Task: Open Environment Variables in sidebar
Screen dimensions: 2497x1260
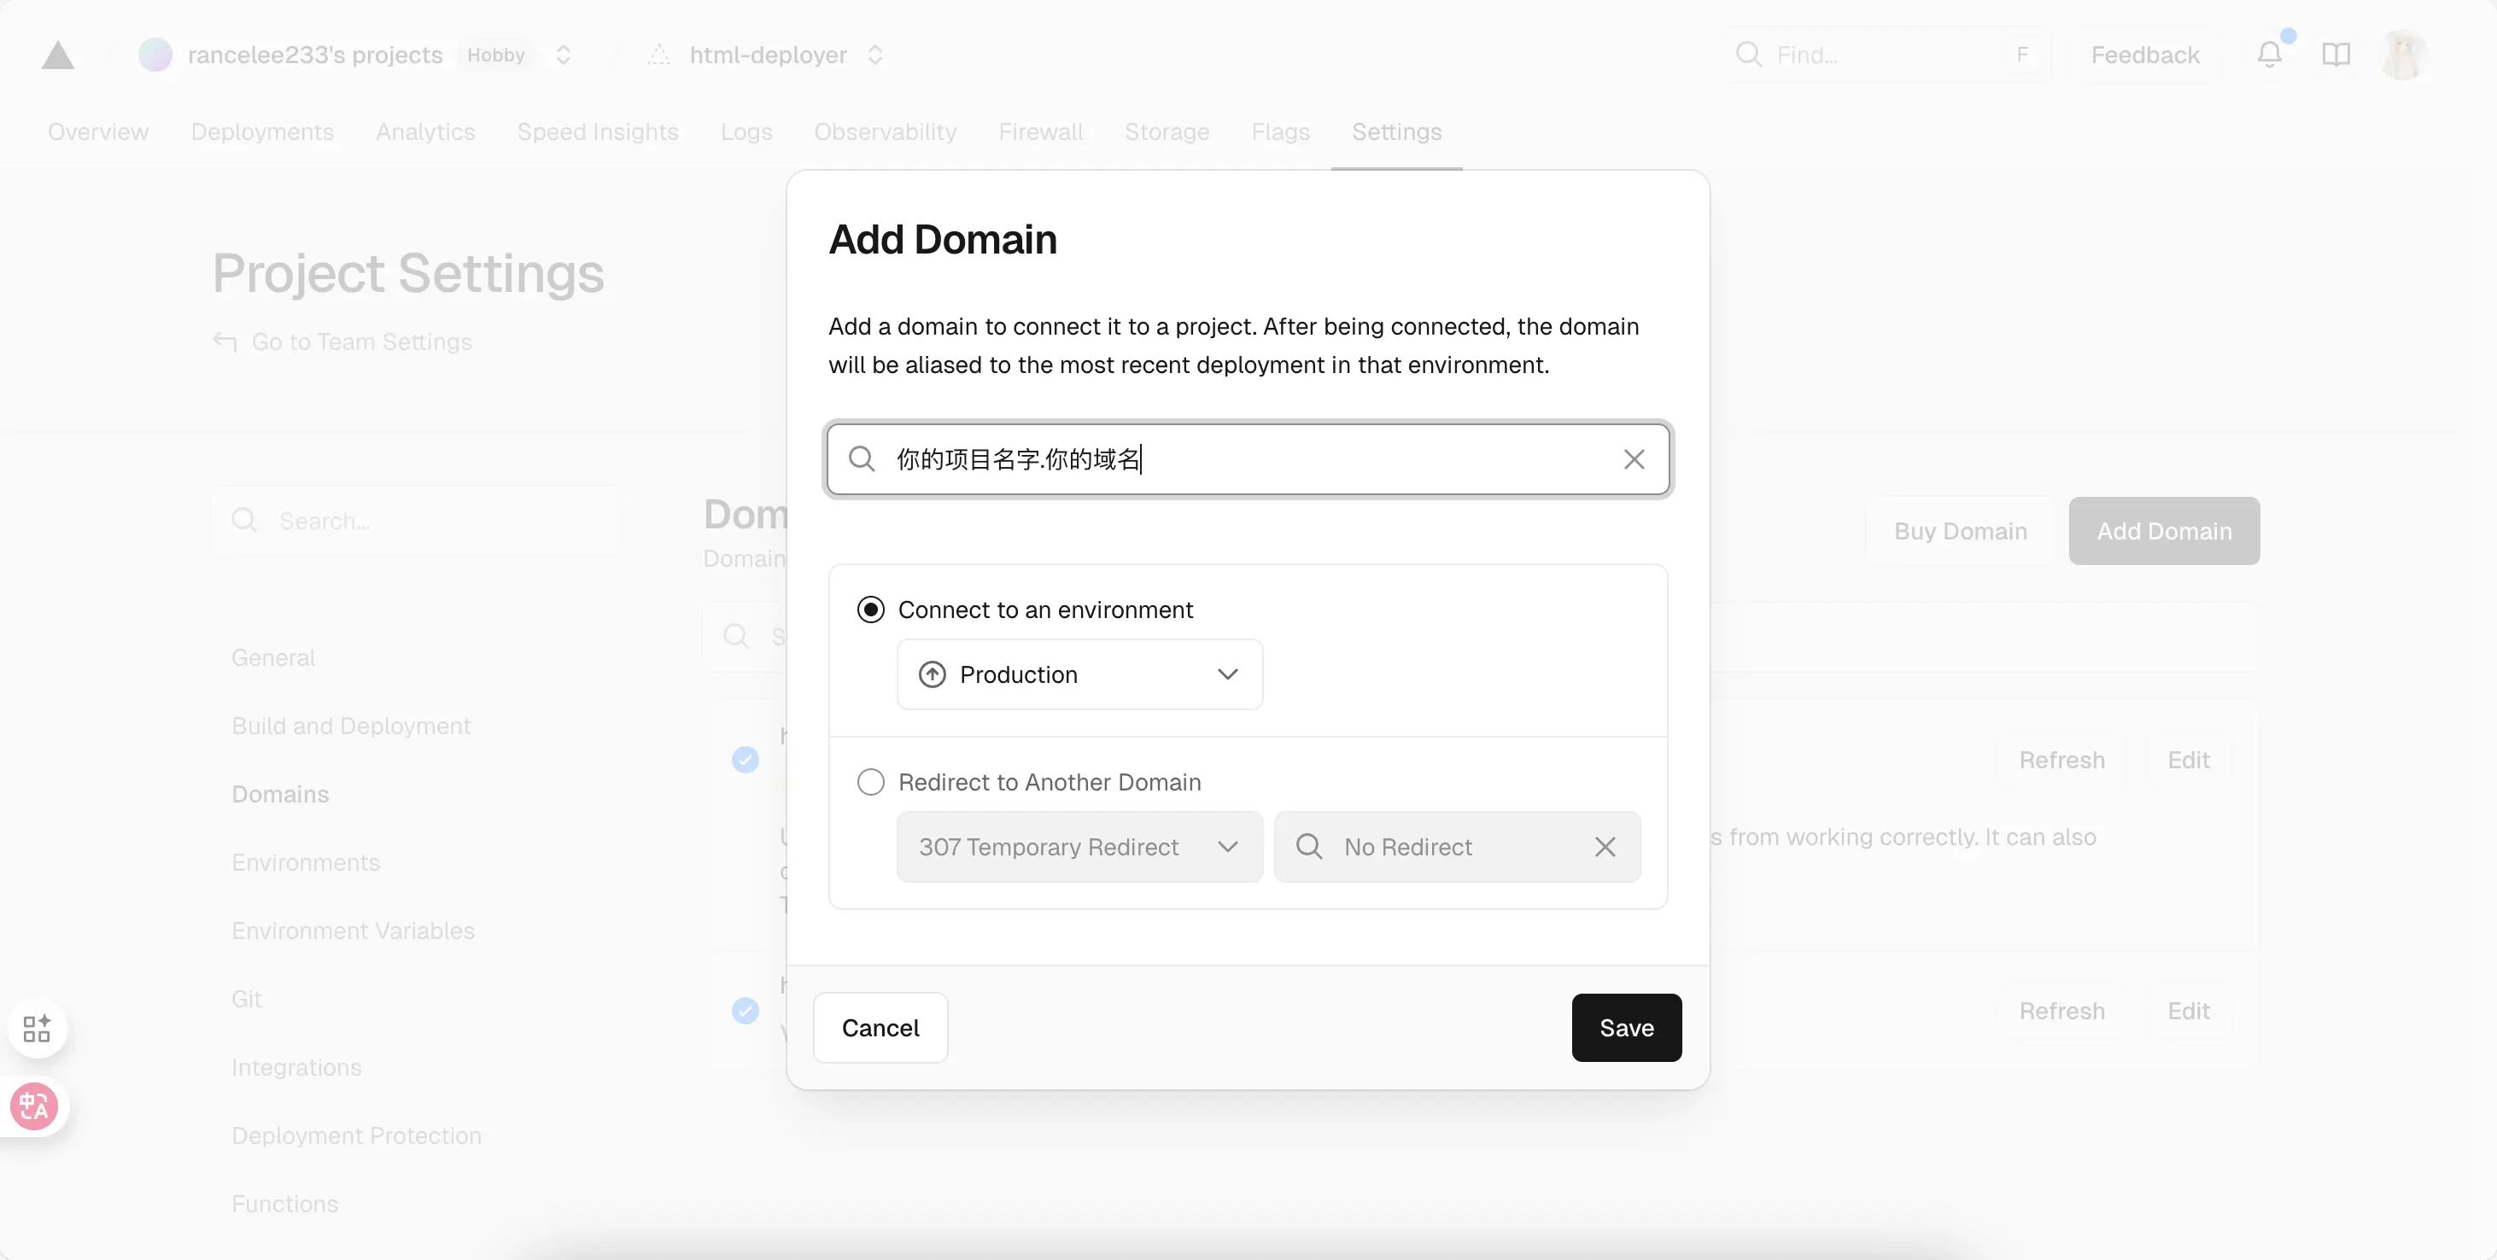Action: pyautogui.click(x=353, y=930)
